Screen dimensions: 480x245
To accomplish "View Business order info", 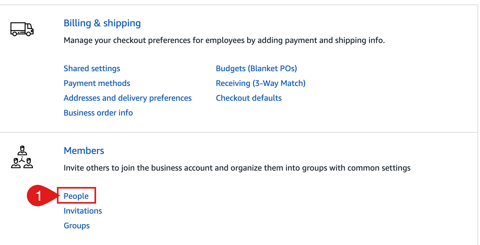I will coord(98,113).
